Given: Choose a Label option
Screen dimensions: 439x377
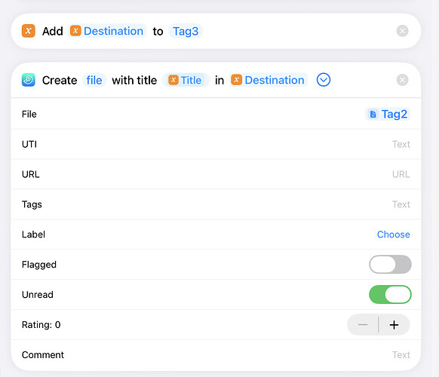Looking at the screenshot, I should click(x=393, y=234).
